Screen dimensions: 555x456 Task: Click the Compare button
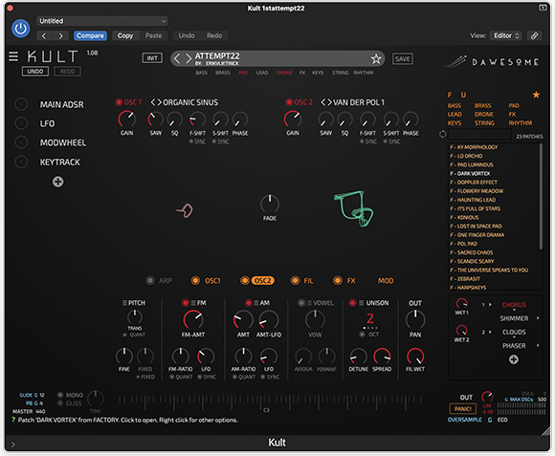pos(90,35)
